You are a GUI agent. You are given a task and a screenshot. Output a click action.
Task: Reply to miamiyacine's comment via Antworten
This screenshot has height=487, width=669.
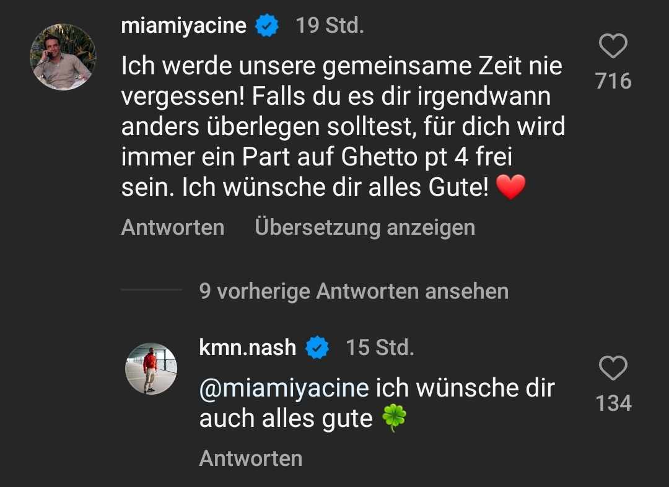pos(172,227)
